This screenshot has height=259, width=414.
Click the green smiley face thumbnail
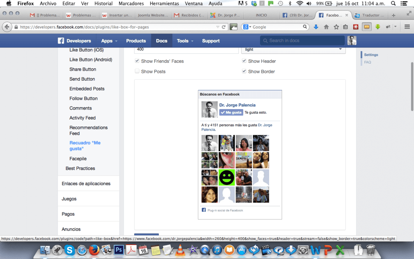(x=227, y=177)
